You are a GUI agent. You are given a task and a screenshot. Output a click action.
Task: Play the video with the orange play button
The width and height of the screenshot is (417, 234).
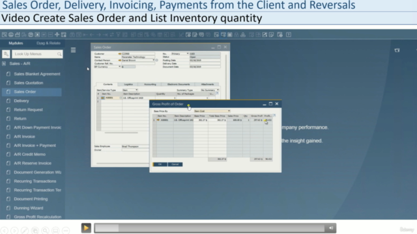click(86, 228)
